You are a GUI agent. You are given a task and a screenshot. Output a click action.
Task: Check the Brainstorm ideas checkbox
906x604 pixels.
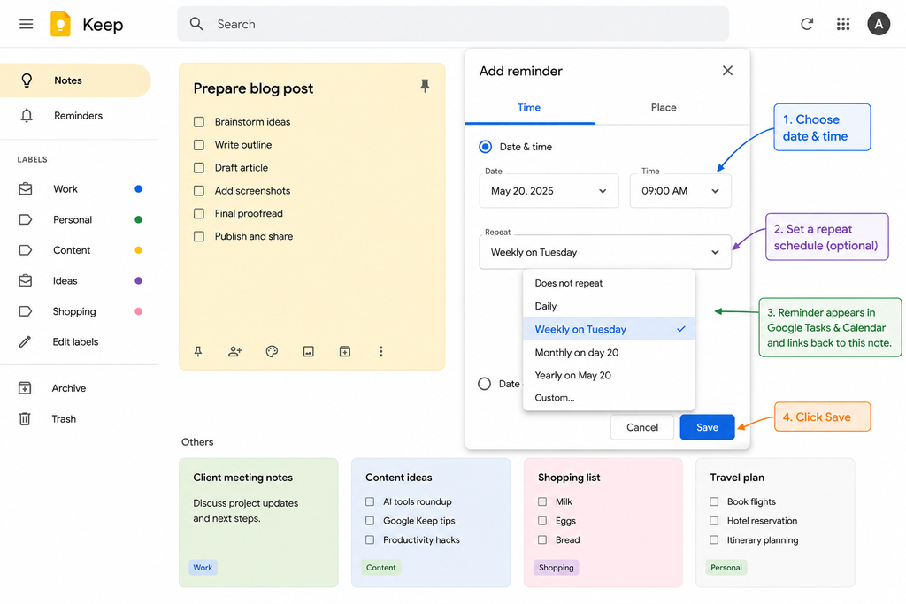[199, 122]
